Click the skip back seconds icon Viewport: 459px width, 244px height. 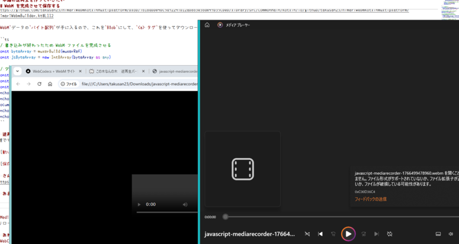click(x=333, y=234)
